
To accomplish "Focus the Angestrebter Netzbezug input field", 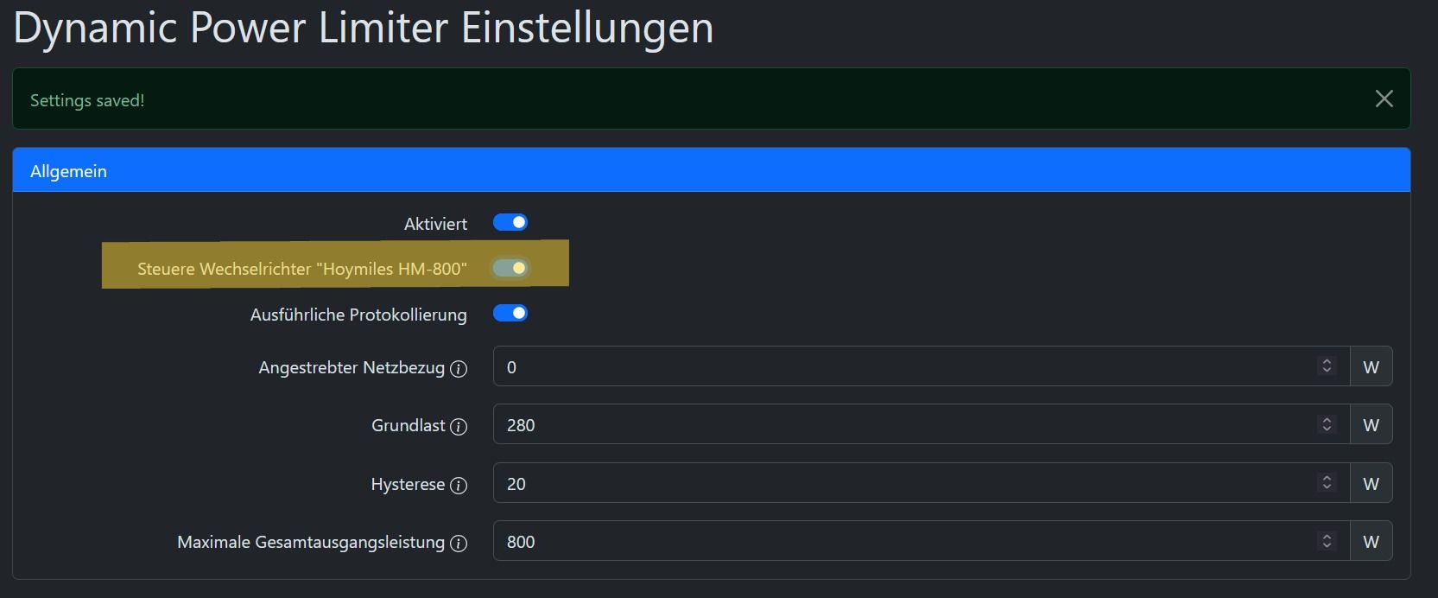I will pyautogui.click(x=898, y=367).
